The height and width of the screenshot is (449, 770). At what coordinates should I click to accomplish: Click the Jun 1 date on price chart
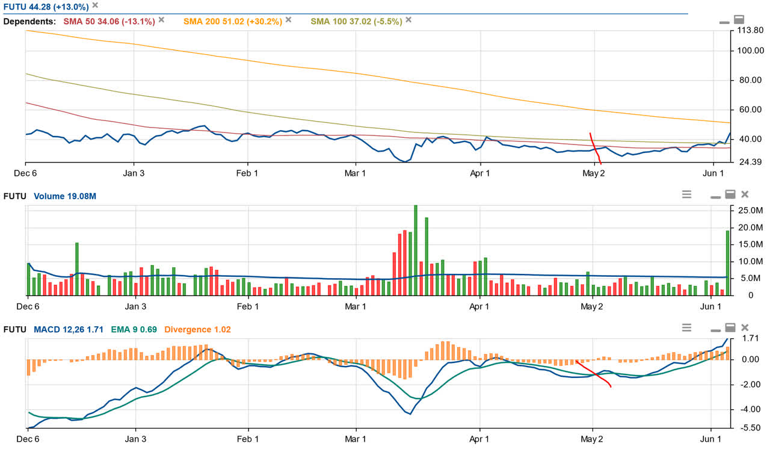click(x=713, y=173)
